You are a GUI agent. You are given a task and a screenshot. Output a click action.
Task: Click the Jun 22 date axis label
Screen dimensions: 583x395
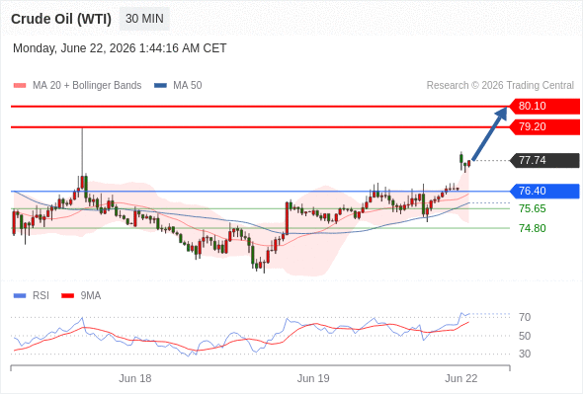pyautogui.click(x=461, y=378)
